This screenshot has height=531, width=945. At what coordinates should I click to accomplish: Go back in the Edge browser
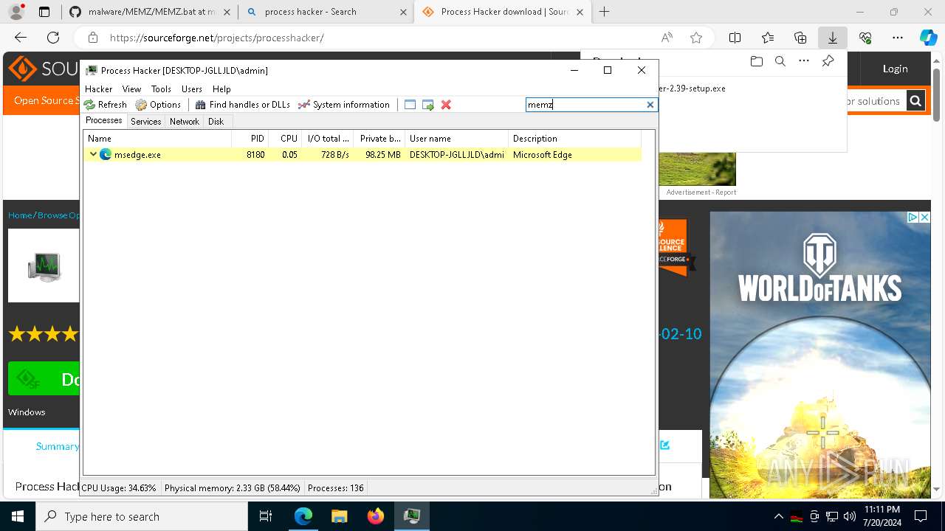point(21,38)
